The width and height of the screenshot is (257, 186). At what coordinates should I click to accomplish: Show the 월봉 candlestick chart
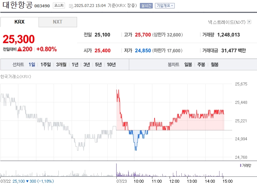(x=214, y=64)
